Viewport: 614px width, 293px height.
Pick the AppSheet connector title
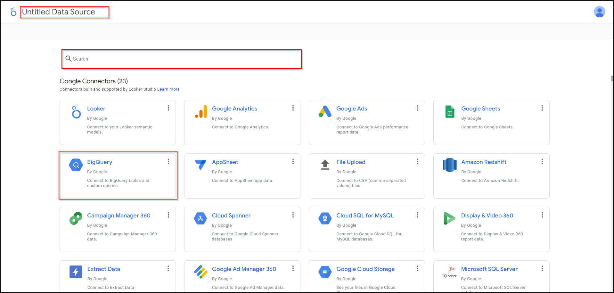(225, 162)
